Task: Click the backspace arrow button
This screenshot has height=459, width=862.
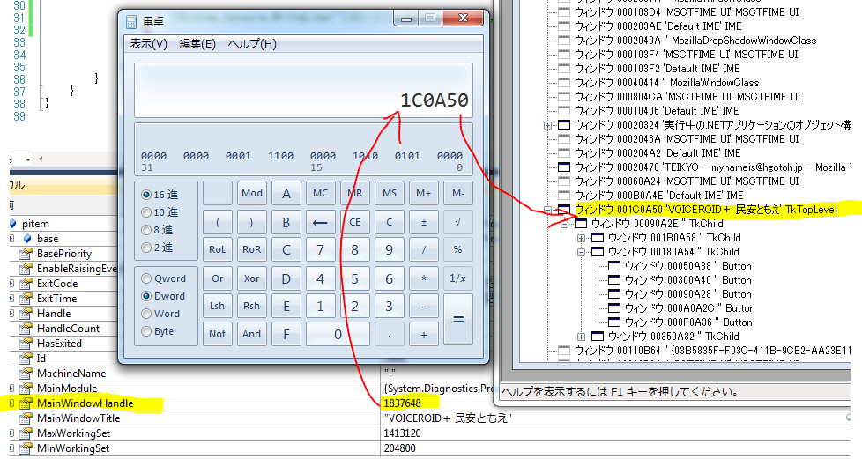Action: 321,222
